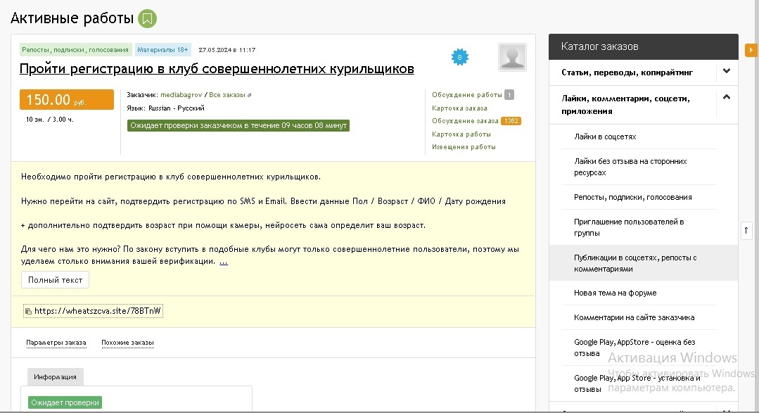Click the «Обсуждение заказа» counter badge 1362

click(509, 120)
